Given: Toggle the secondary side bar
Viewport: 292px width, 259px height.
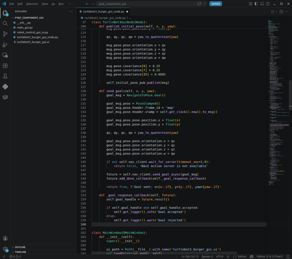Looking at the screenshot, I should (267, 4).
